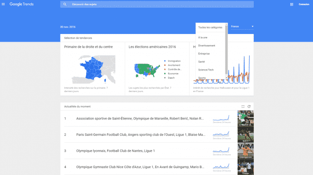Click the Google Trends logo

coord(21,4)
